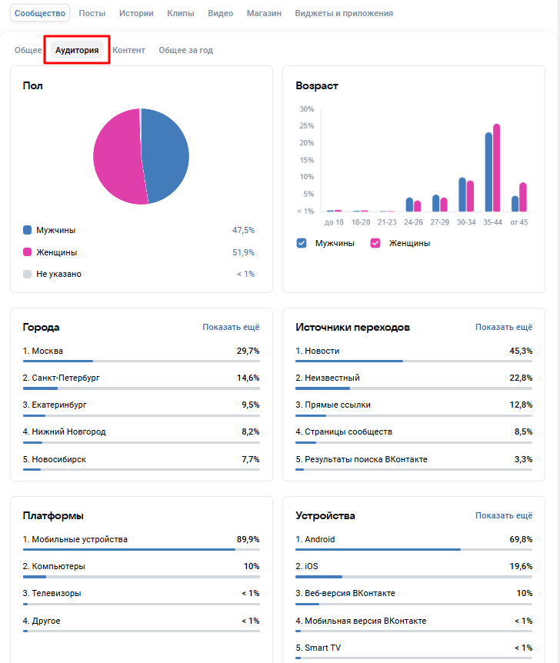Click the pink 35-44 age bar
This screenshot has height=663, width=560.
496,169
